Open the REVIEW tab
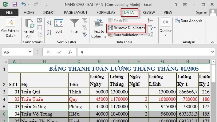The width and height of the screenshot is (217, 122). tap(149, 13)
